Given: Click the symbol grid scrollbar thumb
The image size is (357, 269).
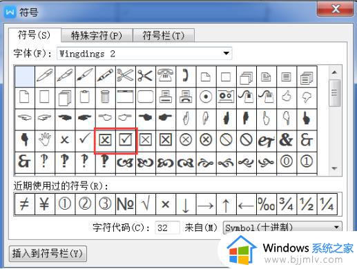Looking at the screenshot, I should point(334,93).
